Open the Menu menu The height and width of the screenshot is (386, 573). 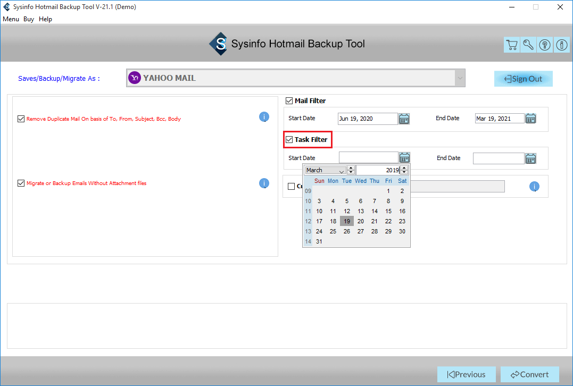click(11, 19)
